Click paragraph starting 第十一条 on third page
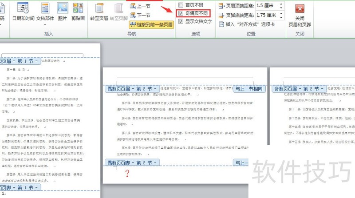The height and width of the screenshot is (198, 355). (x=321, y=109)
